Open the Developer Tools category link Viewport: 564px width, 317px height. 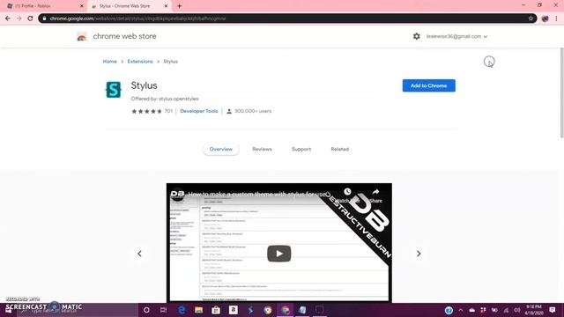pos(199,111)
